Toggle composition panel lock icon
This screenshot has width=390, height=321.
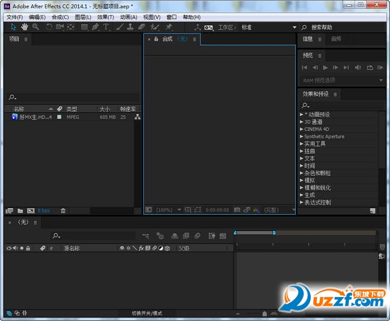coord(156,39)
